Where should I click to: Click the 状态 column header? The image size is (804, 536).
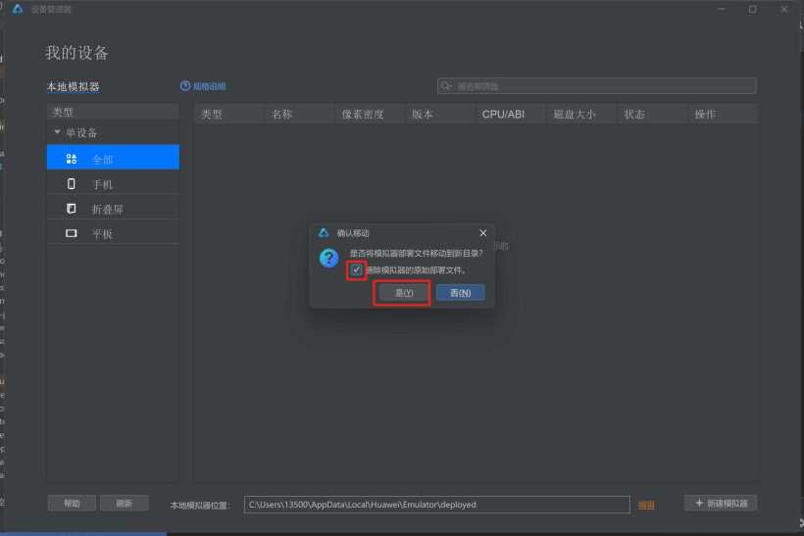tap(634, 115)
